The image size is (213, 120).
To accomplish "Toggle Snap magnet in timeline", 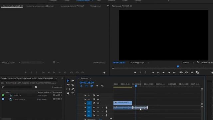I will [87, 86].
